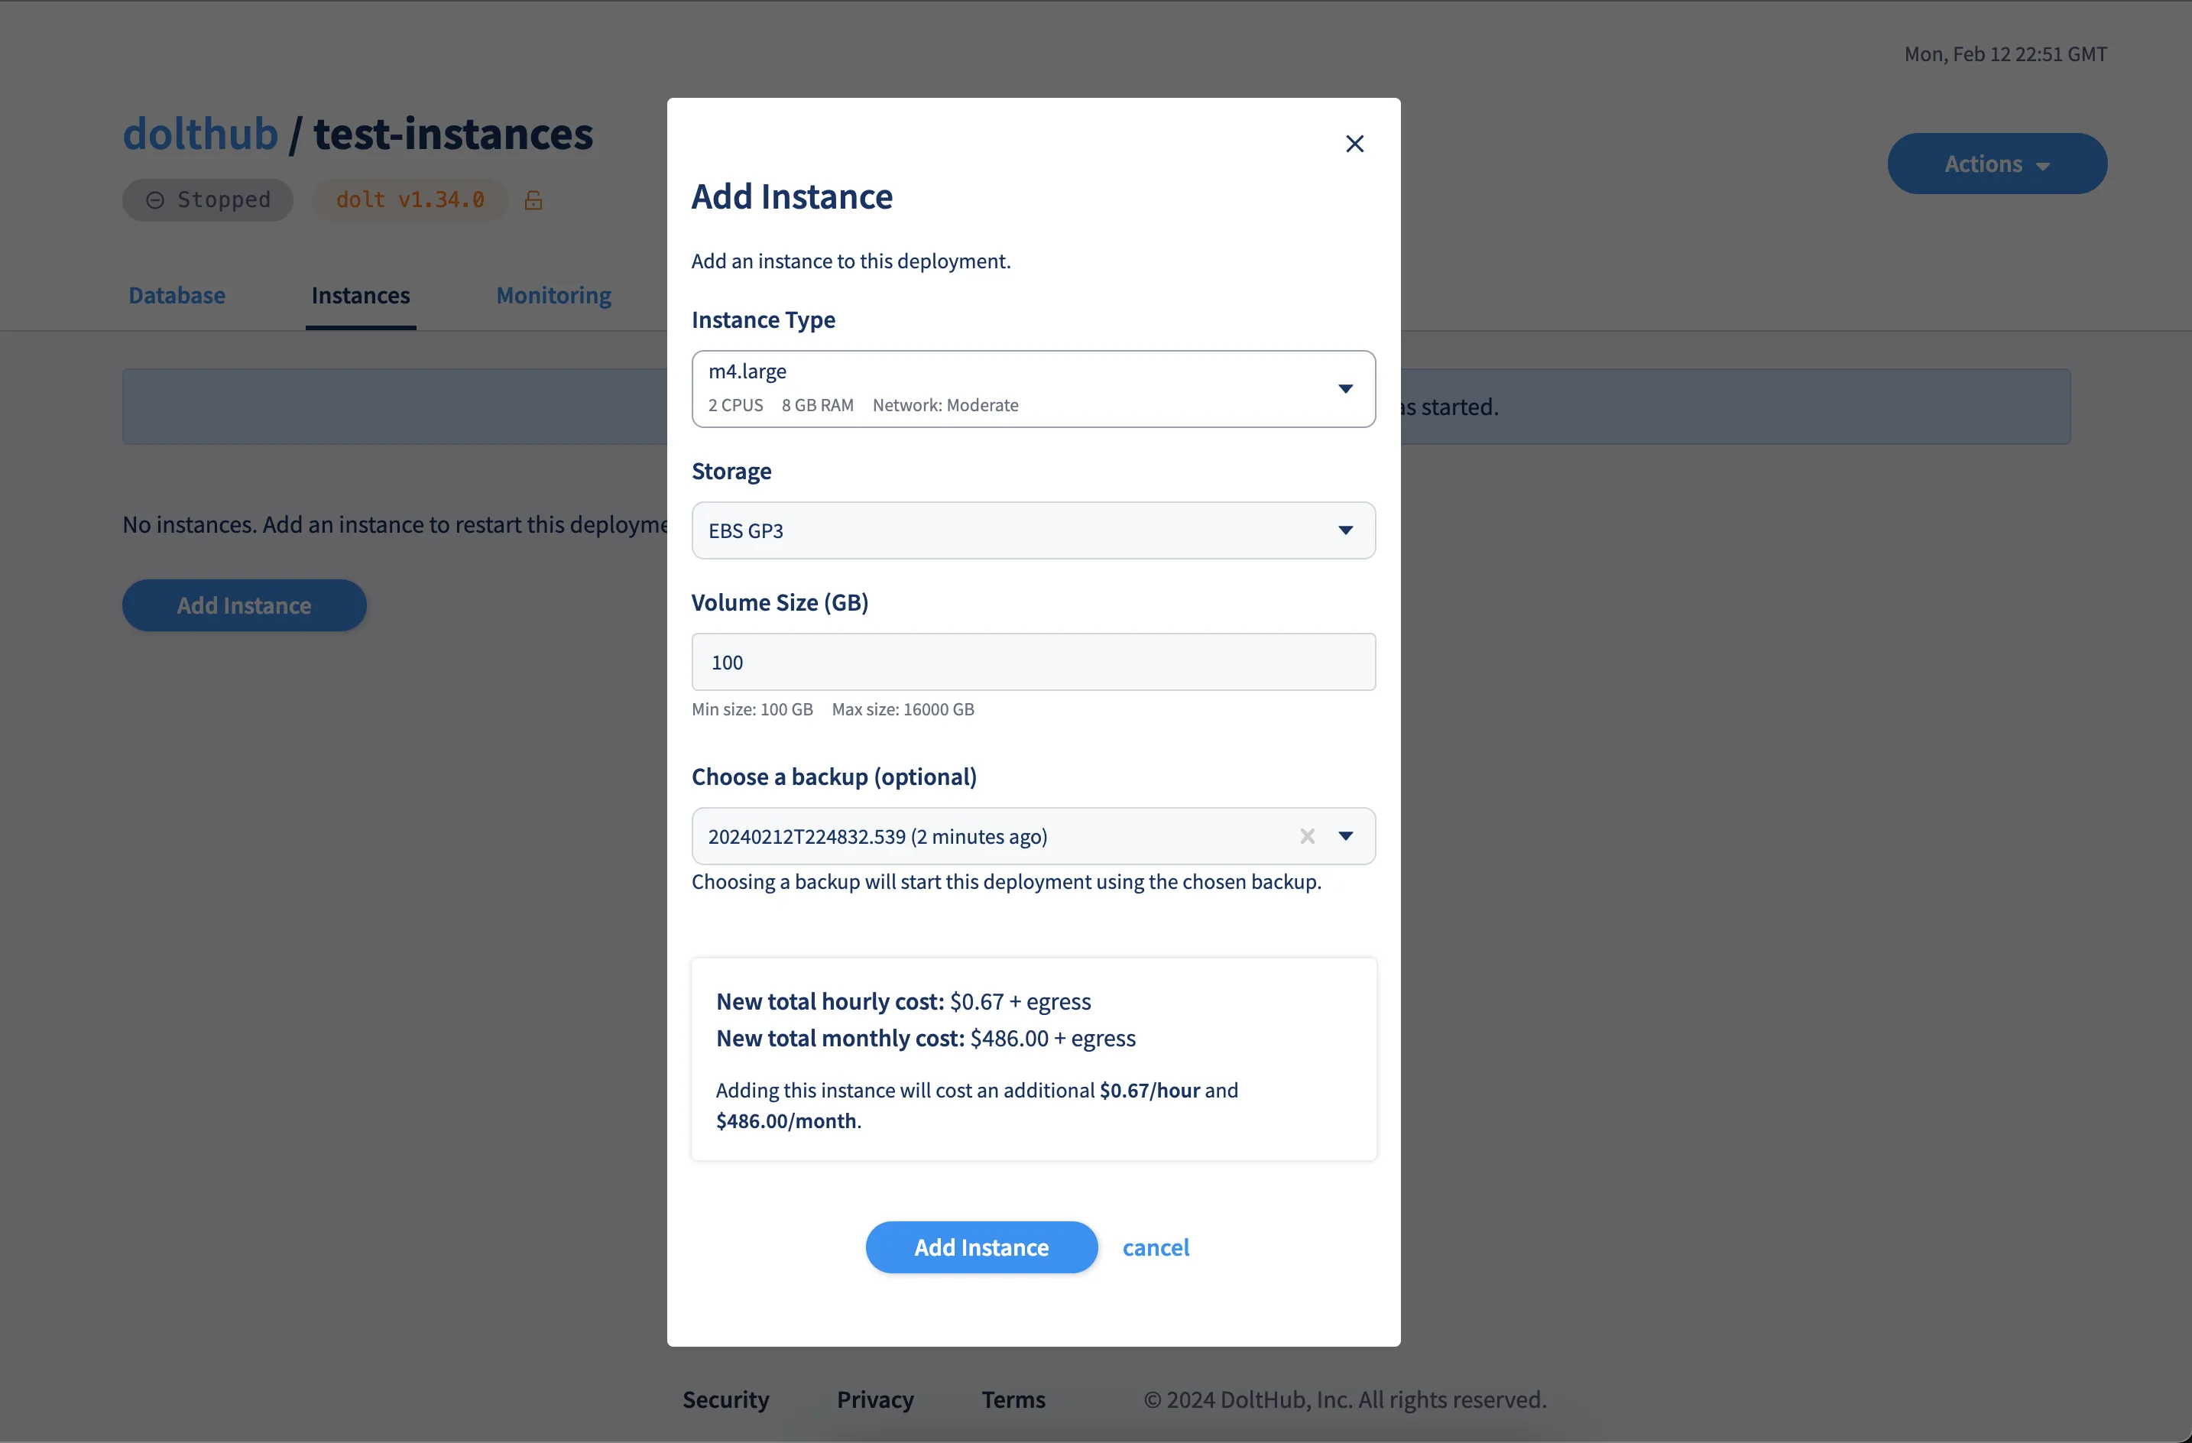Screen dimensions: 2192x1443
Task: Open the Actions dropdown menu
Action: click(1996, 164)
